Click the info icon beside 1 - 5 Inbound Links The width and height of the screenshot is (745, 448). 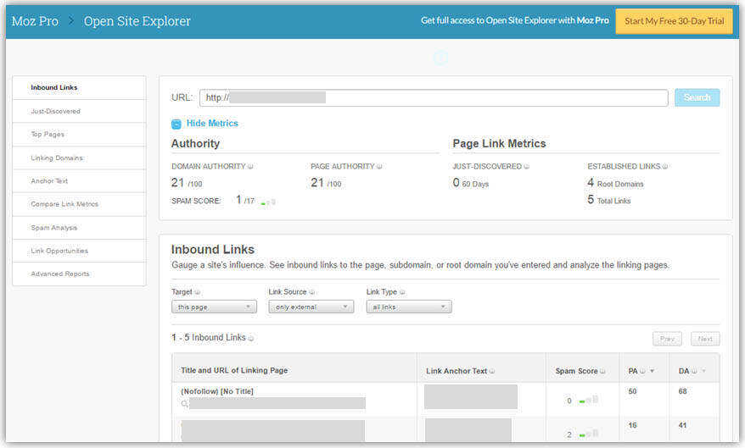[251, 339]
